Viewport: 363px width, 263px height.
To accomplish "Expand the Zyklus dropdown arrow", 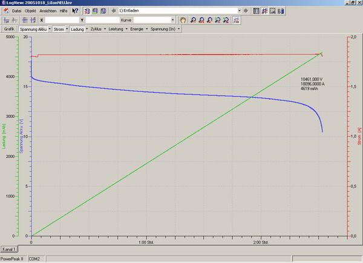I will click(105, 28).
